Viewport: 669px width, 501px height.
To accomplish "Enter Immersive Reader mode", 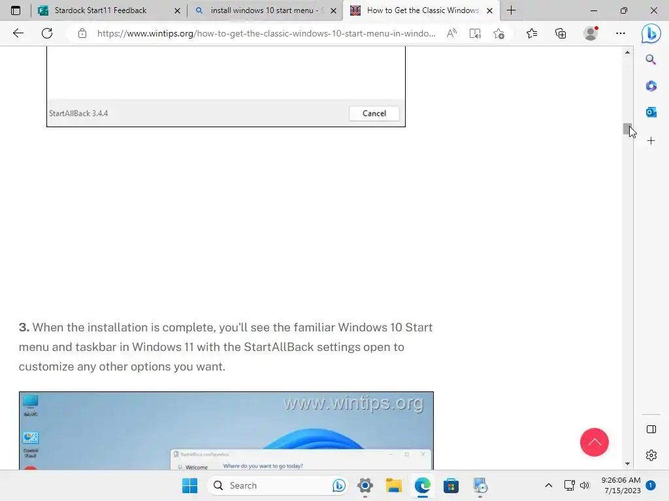I will coord(475,33).
